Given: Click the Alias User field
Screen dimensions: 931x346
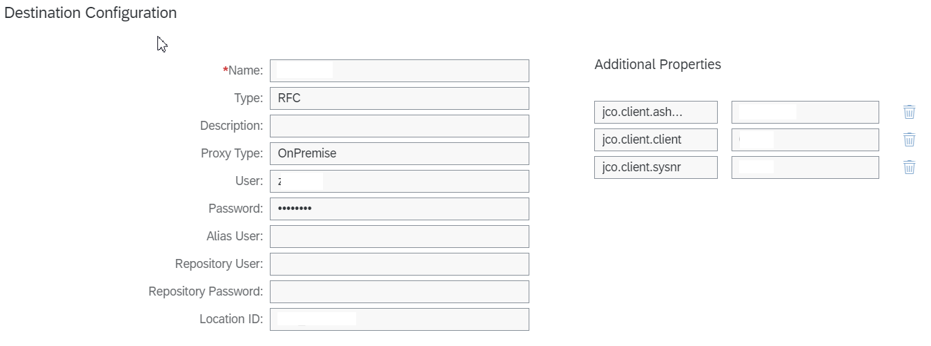Looking at the screenshot, I should click(x=399, y=236).
